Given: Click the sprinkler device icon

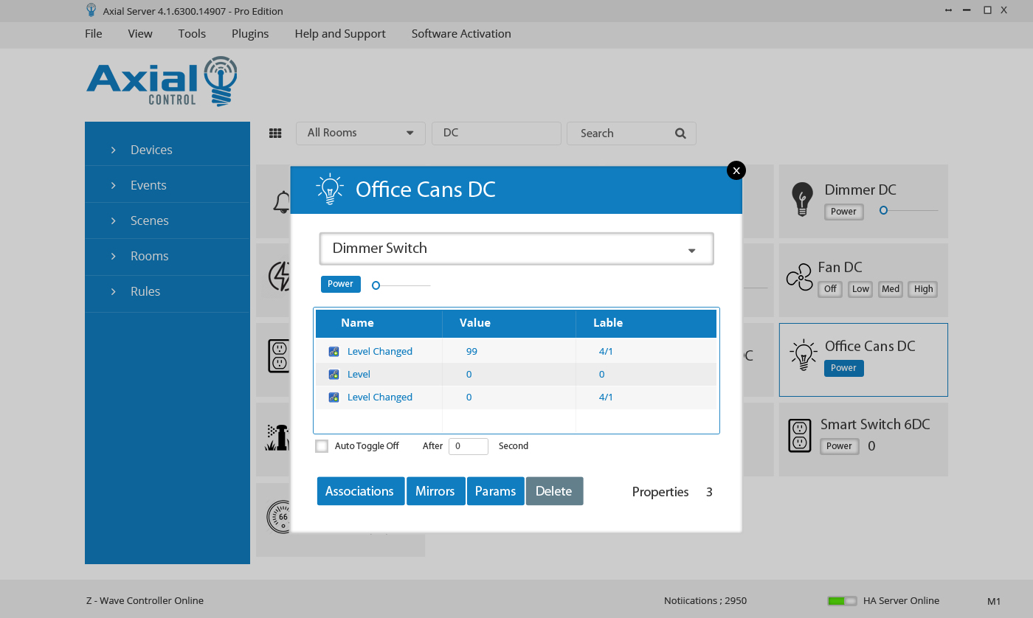Looking at the screenshot, I should (x=276, y=437).
